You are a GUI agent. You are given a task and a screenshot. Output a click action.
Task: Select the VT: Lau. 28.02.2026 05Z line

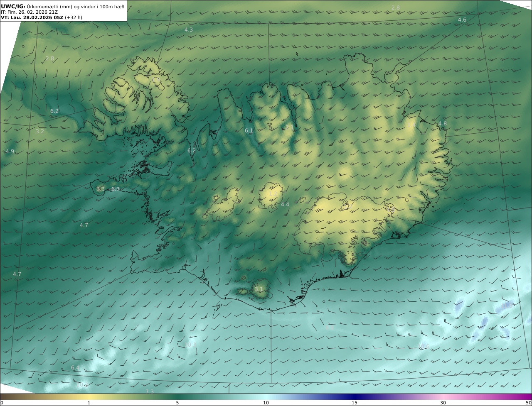pyautogui.click(x=42, y=17)
